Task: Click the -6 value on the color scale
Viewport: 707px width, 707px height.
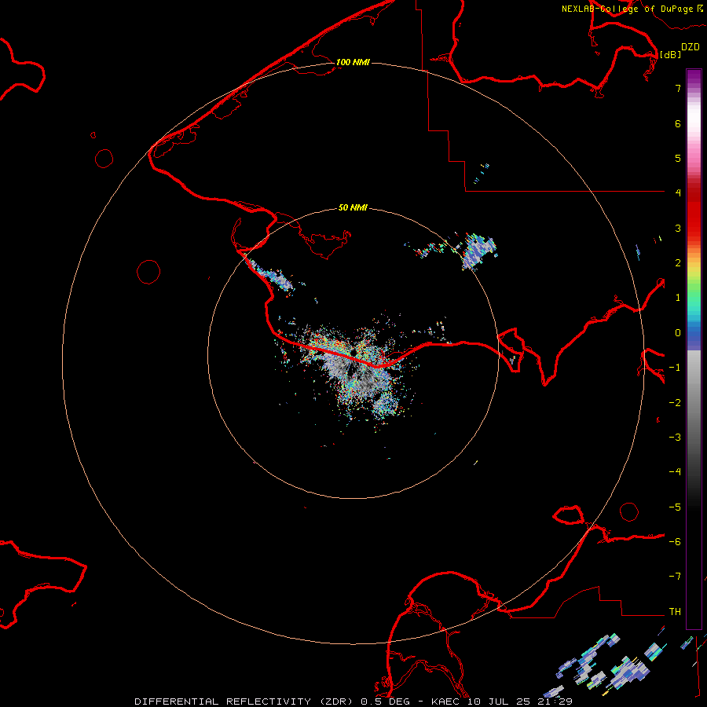Action: [675, 541]
